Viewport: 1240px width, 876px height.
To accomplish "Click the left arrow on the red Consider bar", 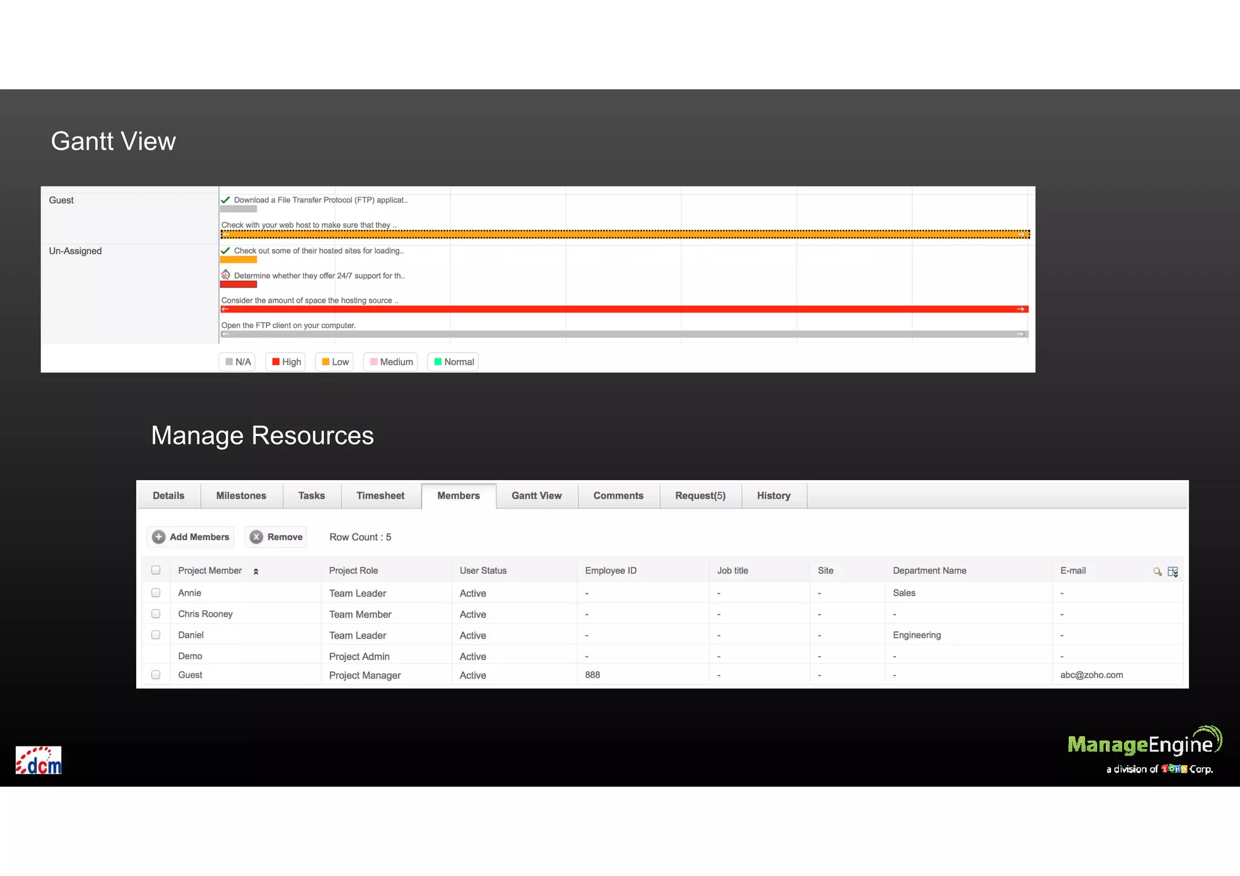I will (x=225, y=309).
